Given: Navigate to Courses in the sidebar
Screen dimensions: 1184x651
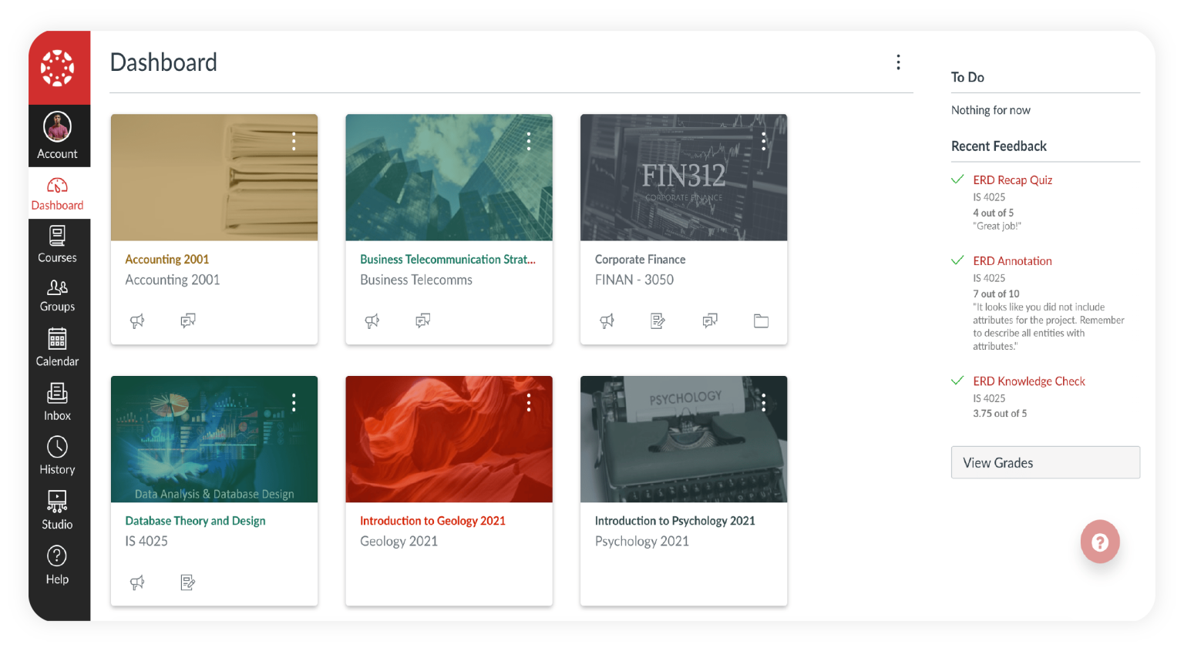Looking at the screenshot, I should click(x=57, y=244).
